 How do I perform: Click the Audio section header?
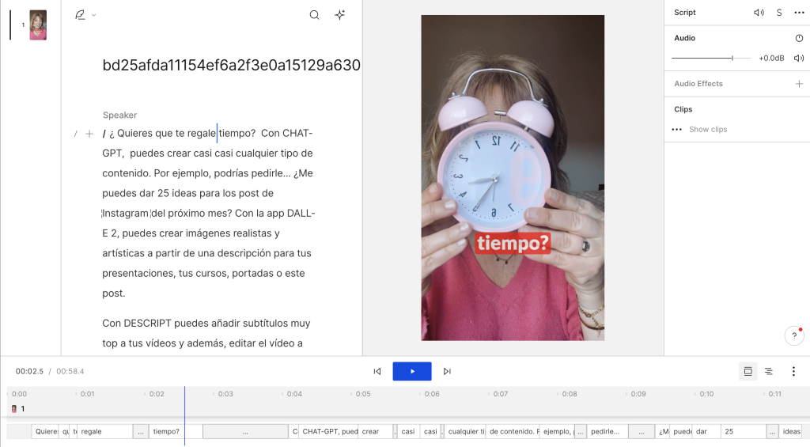click(684, 38)
